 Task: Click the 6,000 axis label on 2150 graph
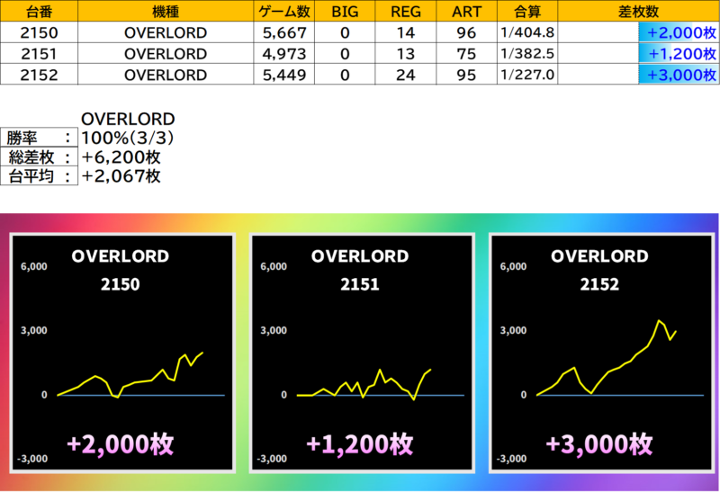point(34,266)
